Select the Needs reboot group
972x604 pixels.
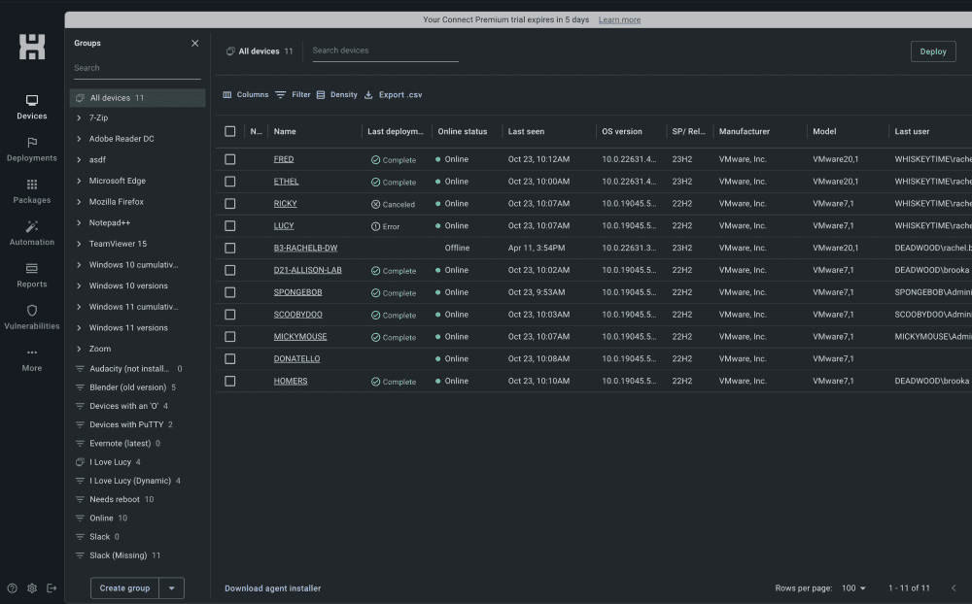[115, 499]
